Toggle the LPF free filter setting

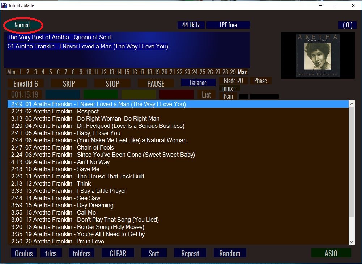coord(228,25)
